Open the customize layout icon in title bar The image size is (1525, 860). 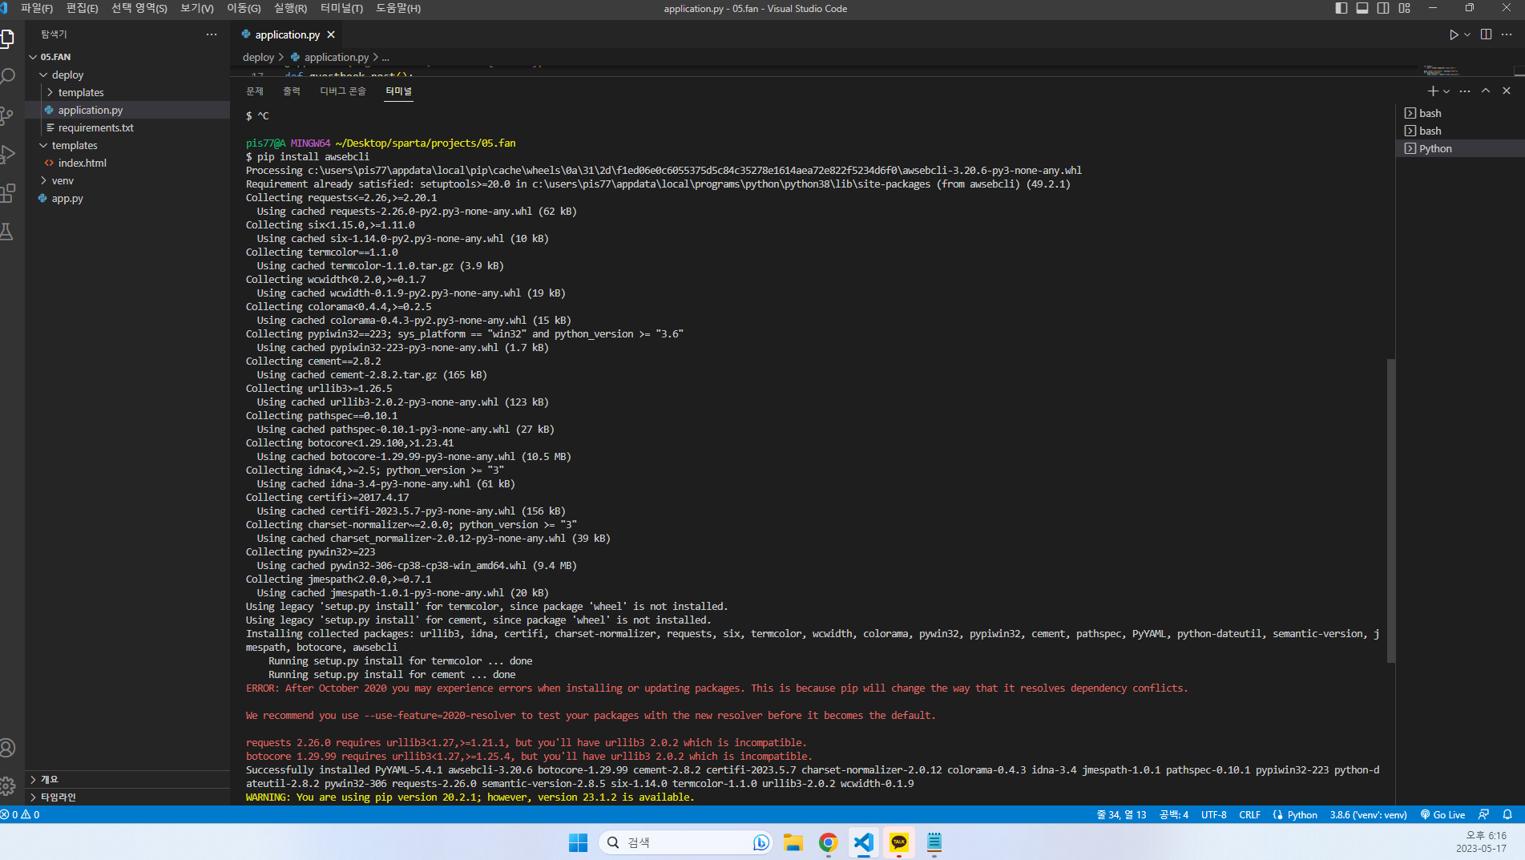[x=1405, y=8]
